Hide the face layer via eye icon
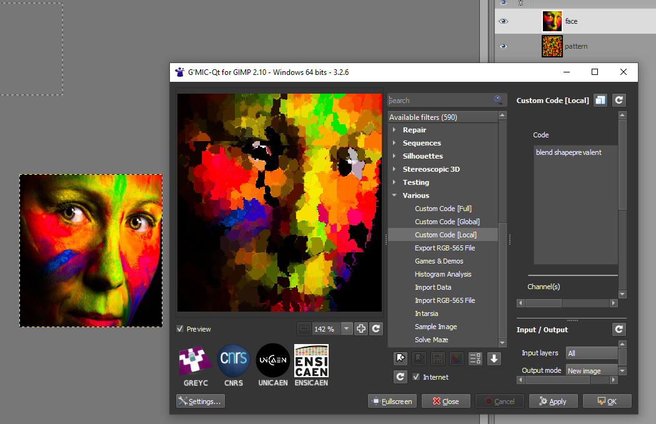Viewport: 656px width, 424px height. click(503, 21)
